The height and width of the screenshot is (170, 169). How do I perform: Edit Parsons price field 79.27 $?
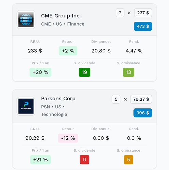click(x=141, y=99)
